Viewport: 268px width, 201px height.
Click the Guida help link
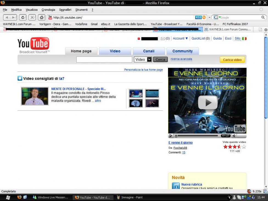[217, 38]
